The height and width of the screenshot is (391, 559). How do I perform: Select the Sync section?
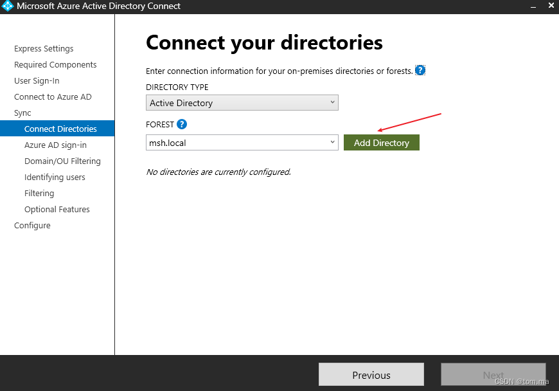click(x=22, y=113)
